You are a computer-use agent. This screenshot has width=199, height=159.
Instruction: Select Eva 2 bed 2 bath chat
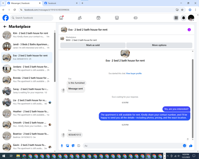[27, 58]
